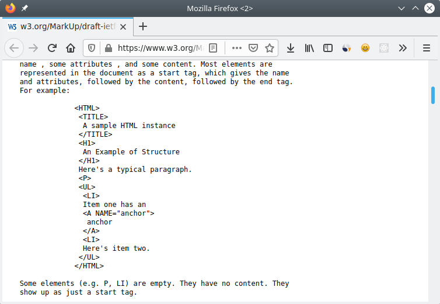Click the "show up as just a start tag." line
440x304 pixels.
pos(78,292)
